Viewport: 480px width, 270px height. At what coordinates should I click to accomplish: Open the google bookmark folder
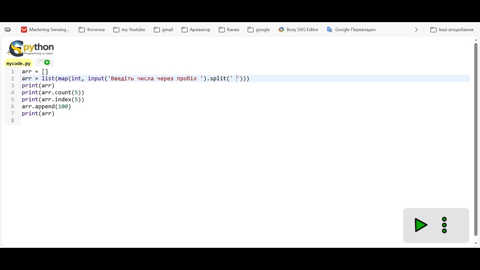[259, 30]
